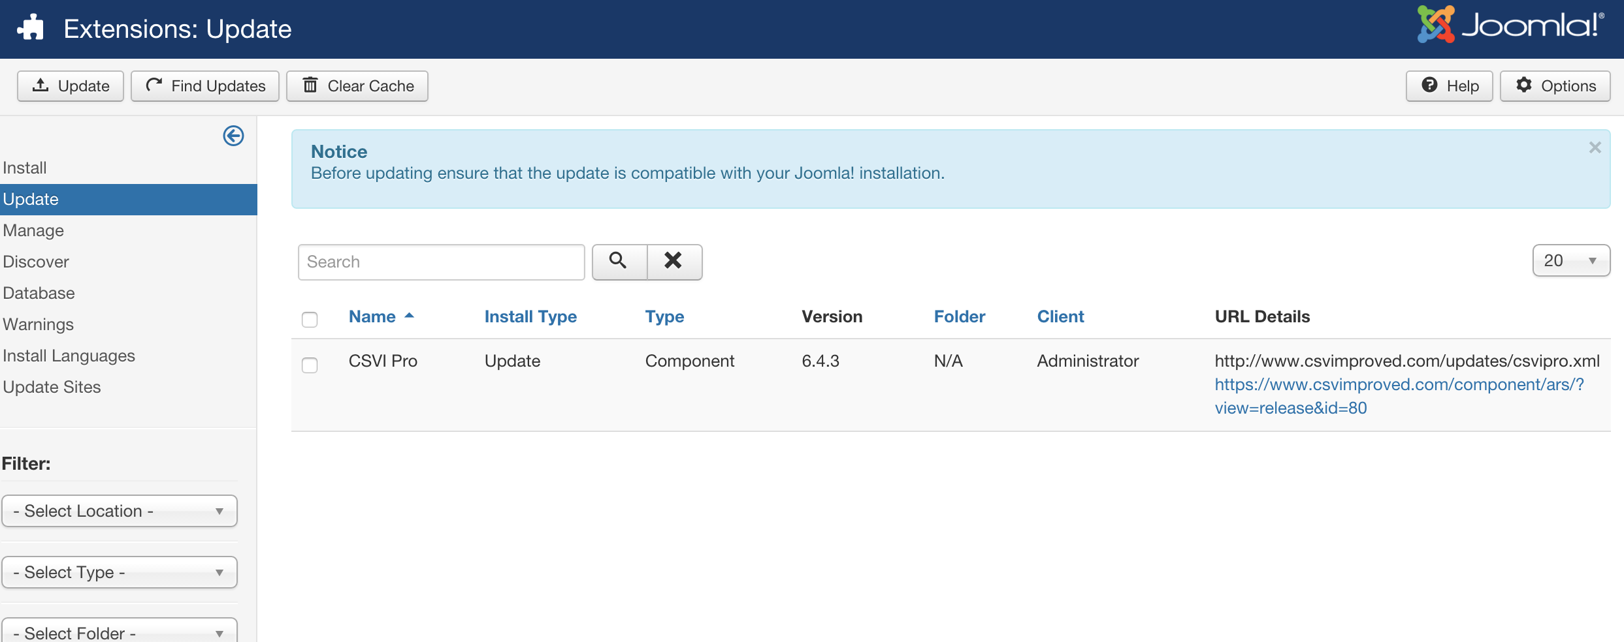1624x642 pixels.
Task: Open the Select Location filter dropdown
Action: tap(120, 511)
